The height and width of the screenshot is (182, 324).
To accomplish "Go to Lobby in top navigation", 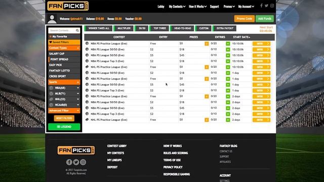I will pos(161,7).
